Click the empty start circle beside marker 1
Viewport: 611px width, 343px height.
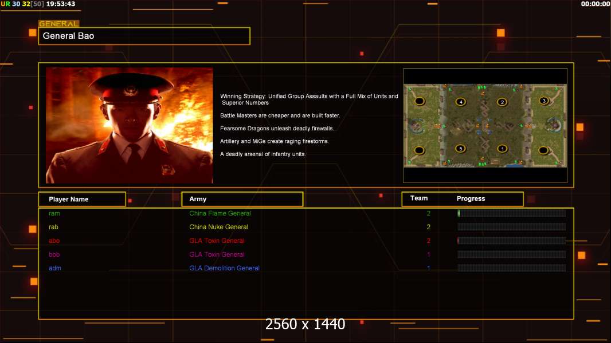coord(543,150)
